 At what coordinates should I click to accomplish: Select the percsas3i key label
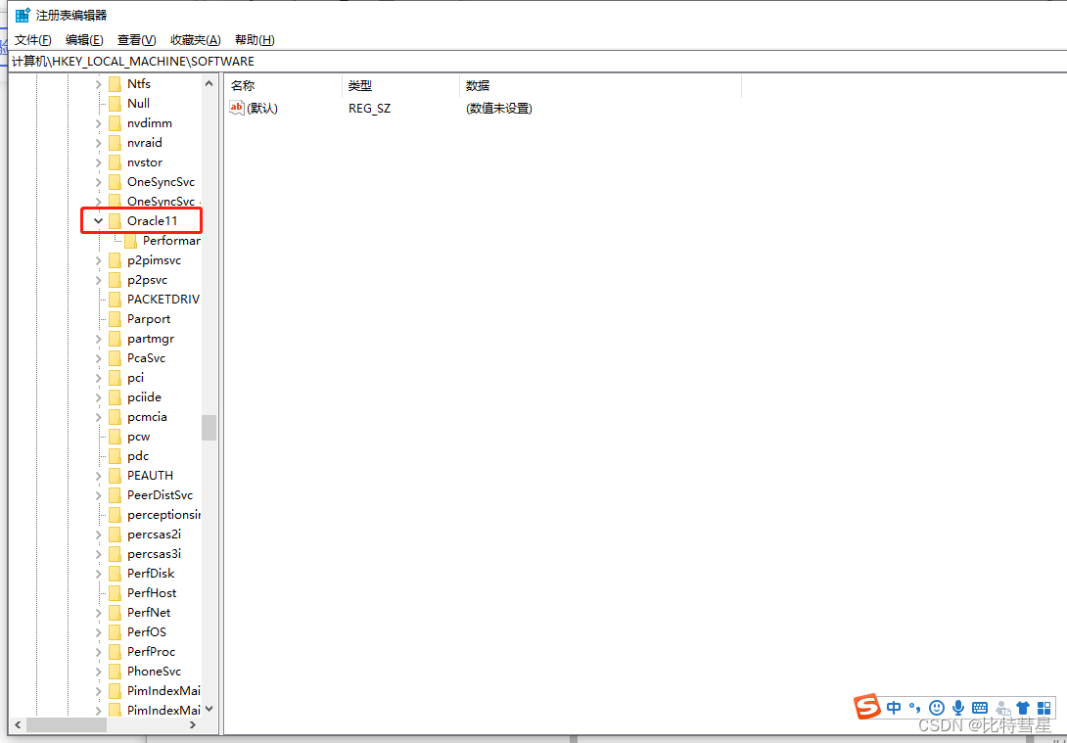(155, 554)
